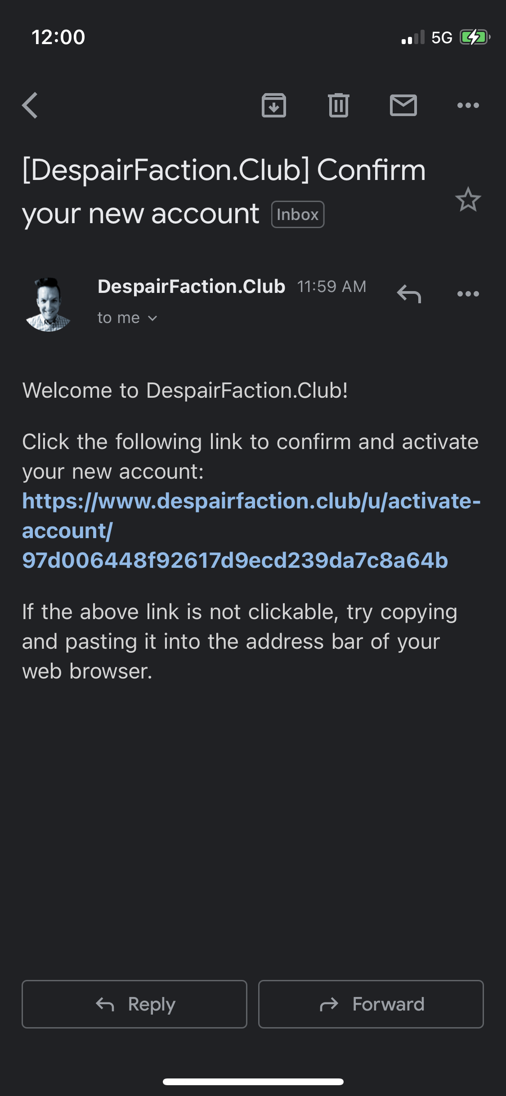Viewport: 506px width, 1096px height.
Task: Star this email conversation
Action: point(468,199)
